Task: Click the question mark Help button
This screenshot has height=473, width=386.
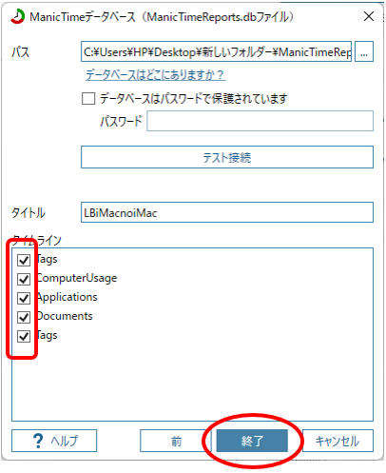Action: [54, 441]
